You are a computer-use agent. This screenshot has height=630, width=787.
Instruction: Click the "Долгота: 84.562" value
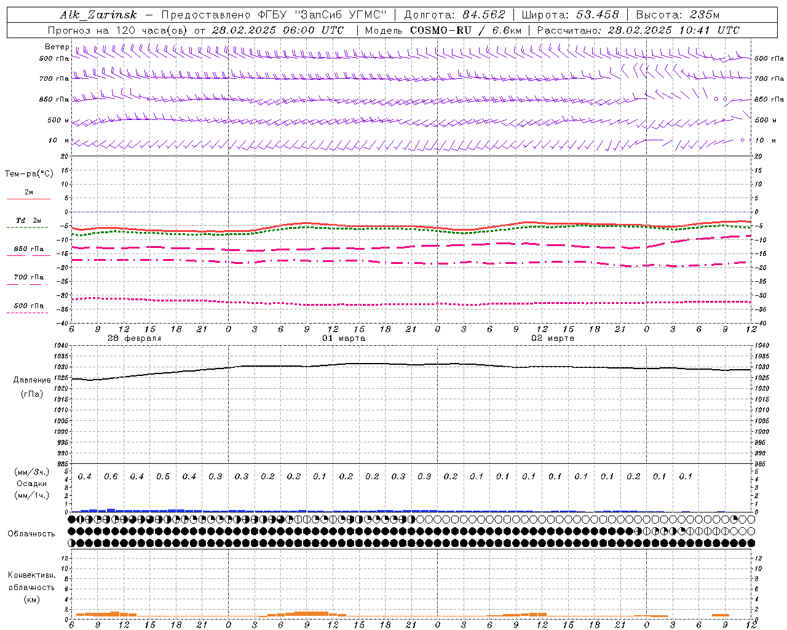[454, 15]
